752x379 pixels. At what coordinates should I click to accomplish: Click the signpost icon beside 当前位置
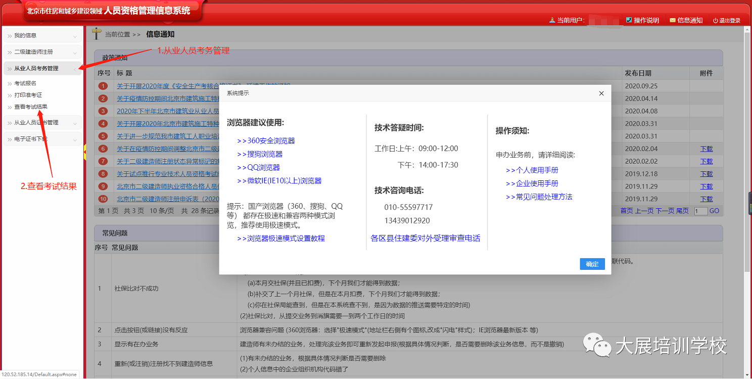[x=97, y=34]
